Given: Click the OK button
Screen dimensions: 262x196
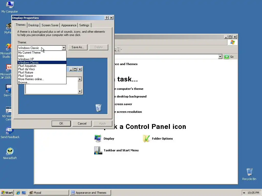Looking at the screenshot, I should click(x=61, y=124).
